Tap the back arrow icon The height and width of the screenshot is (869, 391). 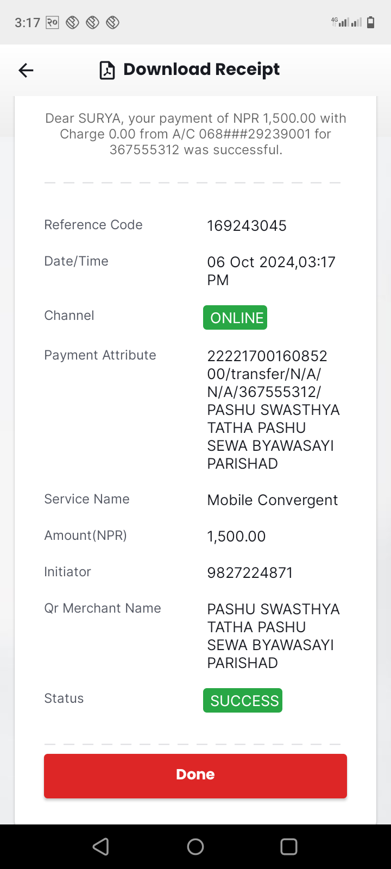click(x=26, y=70)
